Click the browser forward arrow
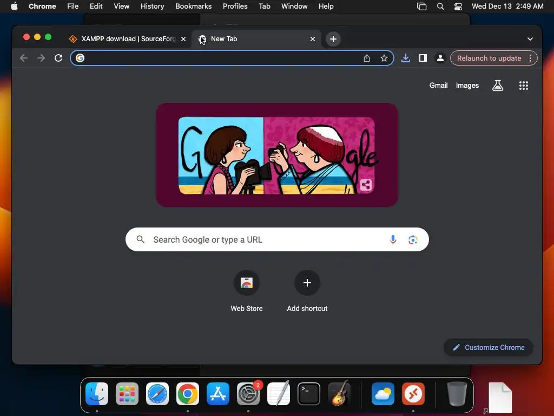Viewport: 554px width, 416px height. [x=41, y=58]
